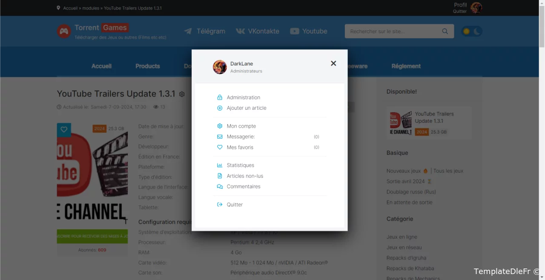The image size is (545, 280).
Task: Toggle favorite heart on the article poster
Action: (64, 130)
